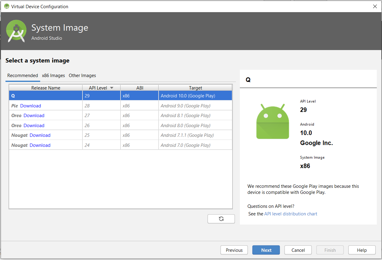
Task: Click the green Android robot image
Action: tap(272, 121)
